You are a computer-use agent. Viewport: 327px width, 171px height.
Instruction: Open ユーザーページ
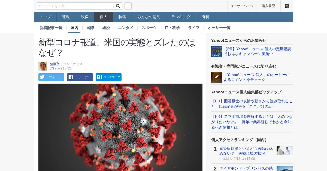(x=242, y=6)
